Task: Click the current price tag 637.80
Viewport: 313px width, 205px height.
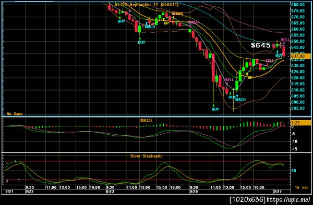Action: [300, 56]
